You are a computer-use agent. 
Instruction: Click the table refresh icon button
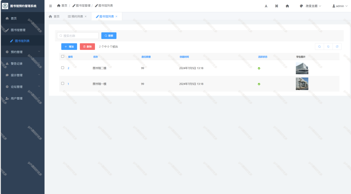328,46
